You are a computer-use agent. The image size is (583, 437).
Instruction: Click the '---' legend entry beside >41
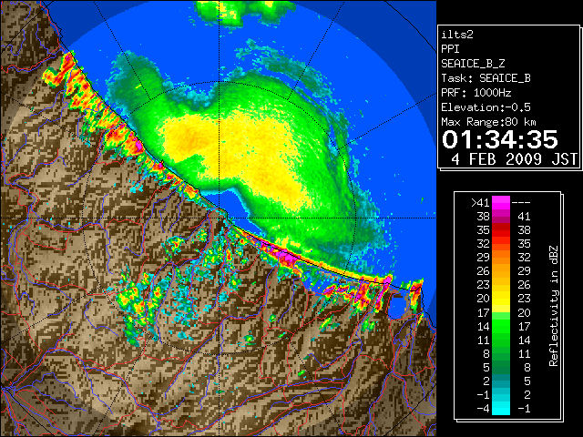[521, 203]
